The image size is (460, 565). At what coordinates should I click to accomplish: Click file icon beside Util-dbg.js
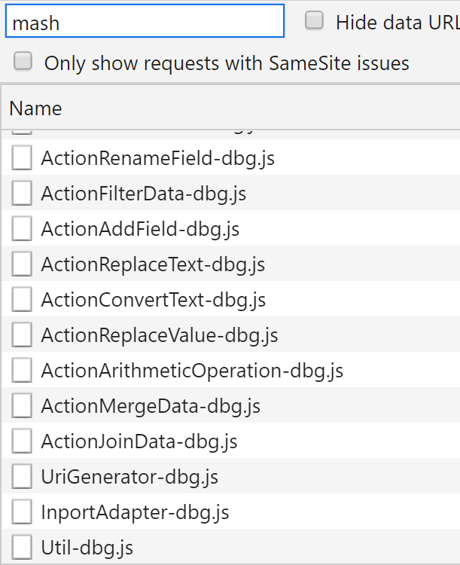point(23,548)
